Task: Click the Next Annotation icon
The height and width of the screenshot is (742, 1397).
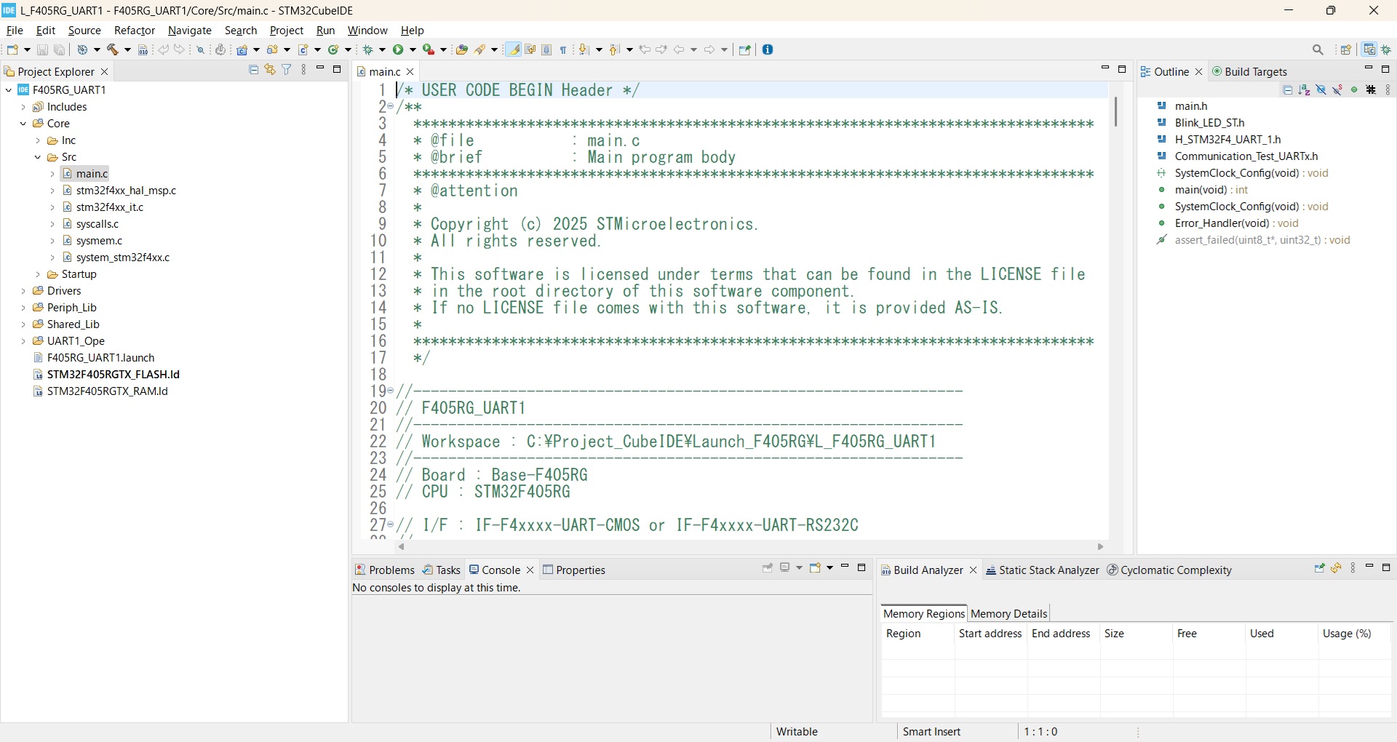Action: (x=584, y=49)
